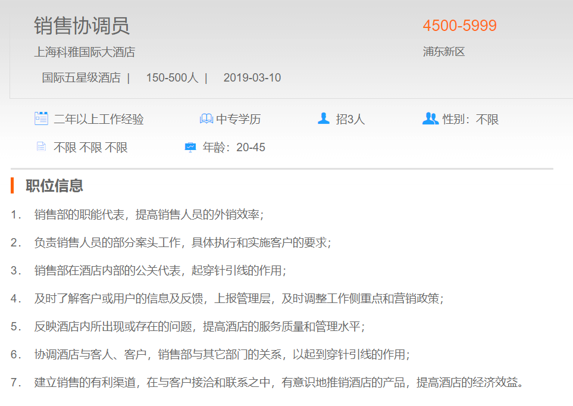Screen dimensions: 573x406
Task: Click the monitor icon beside 年龄
Action: click(190, 147)
